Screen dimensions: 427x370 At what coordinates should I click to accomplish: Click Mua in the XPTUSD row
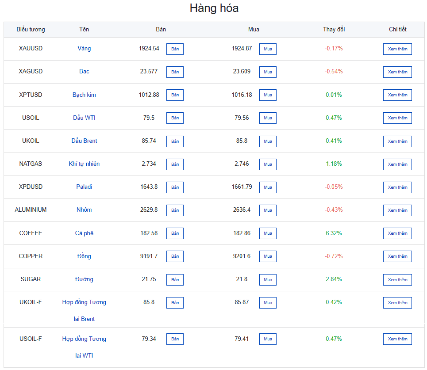click(268, 95)
